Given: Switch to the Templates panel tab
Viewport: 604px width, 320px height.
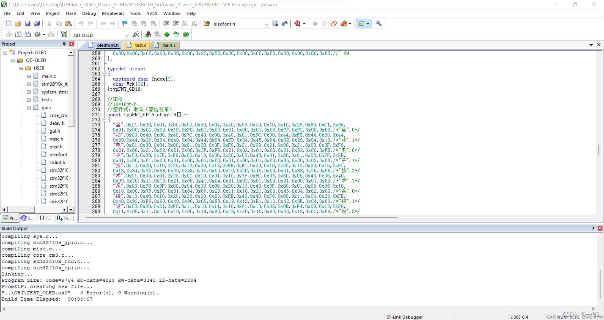Looking at the screenshot, I should 64,218.
